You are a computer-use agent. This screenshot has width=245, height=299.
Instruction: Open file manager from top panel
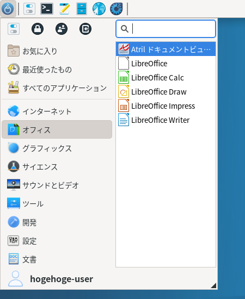click(x=82, y=9)
